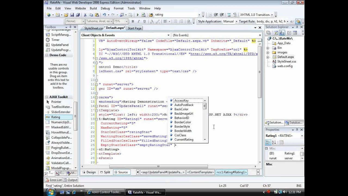Click the Bold formatting icon
This screenshot has width=348, height=196.
click(x=133, y=21)
